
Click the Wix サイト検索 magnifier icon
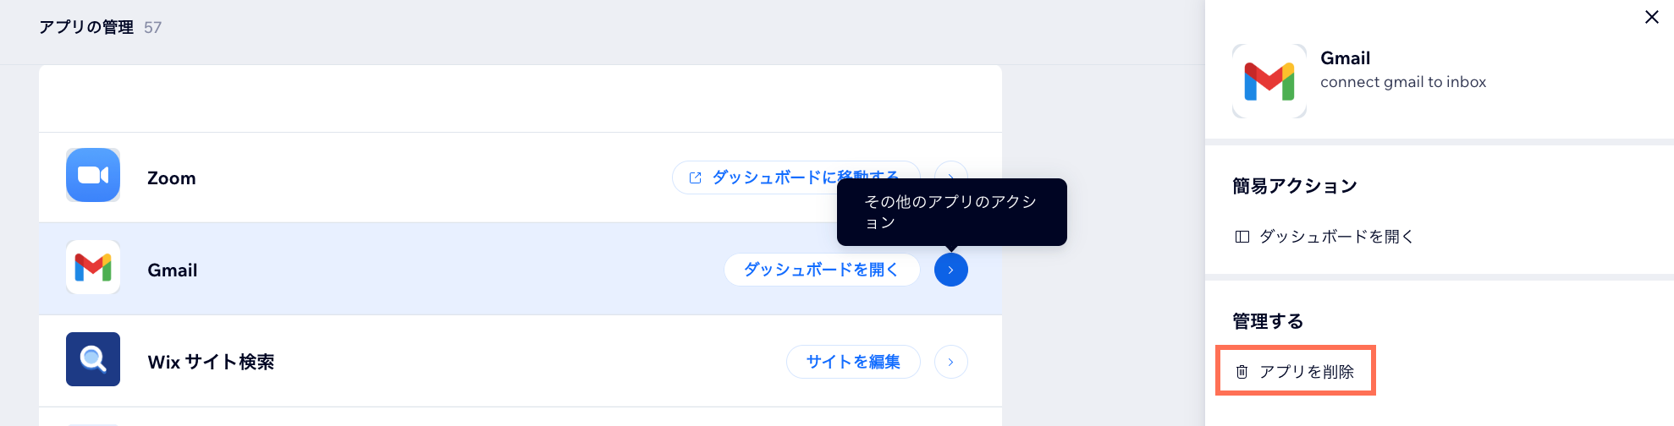click(x=93, y=359)
